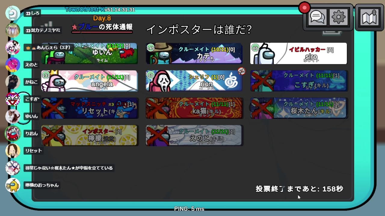This screenshot has height=216, width=385.
Task: Click シェリフ role label on rion
Action: (199, 77)
